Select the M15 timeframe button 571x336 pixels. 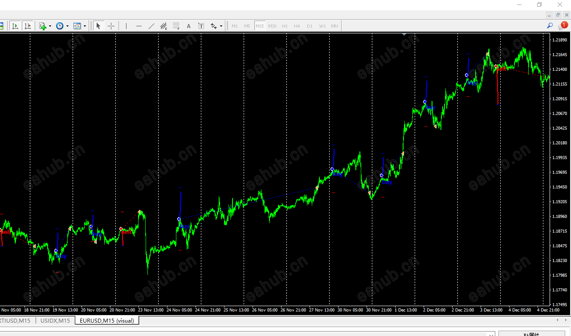[x=260, y=26]
